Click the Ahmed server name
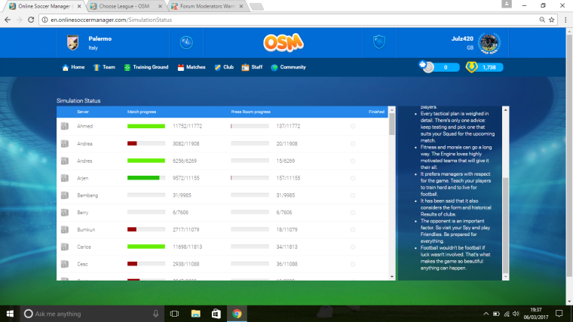 click(x=84, y=126)
